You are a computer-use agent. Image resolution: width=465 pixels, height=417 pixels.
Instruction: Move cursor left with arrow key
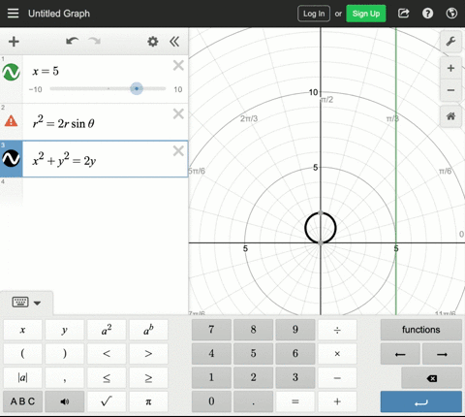click(x=400, y=354)
